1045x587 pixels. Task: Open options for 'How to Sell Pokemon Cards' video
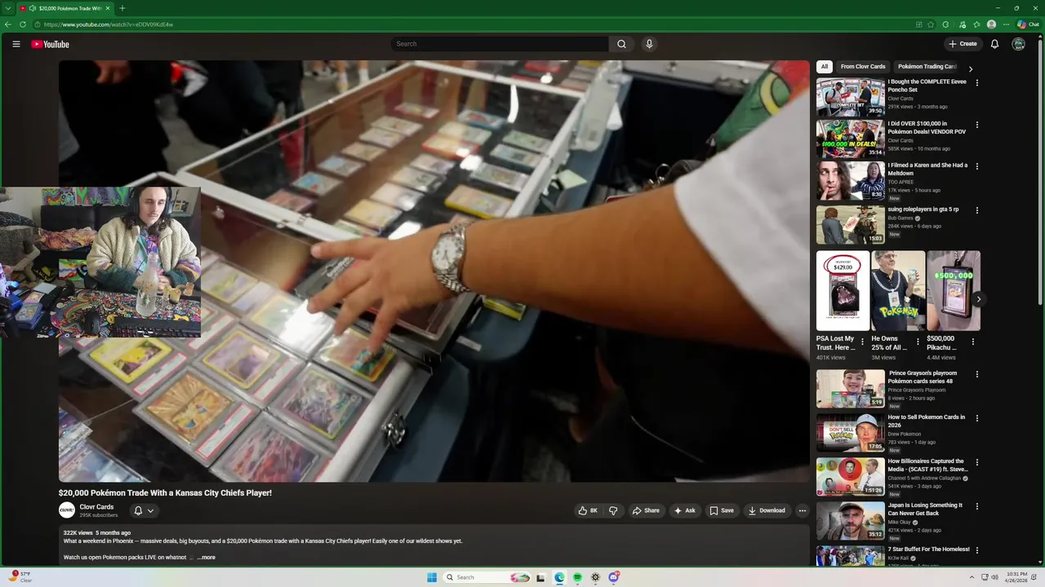(977, 418)
